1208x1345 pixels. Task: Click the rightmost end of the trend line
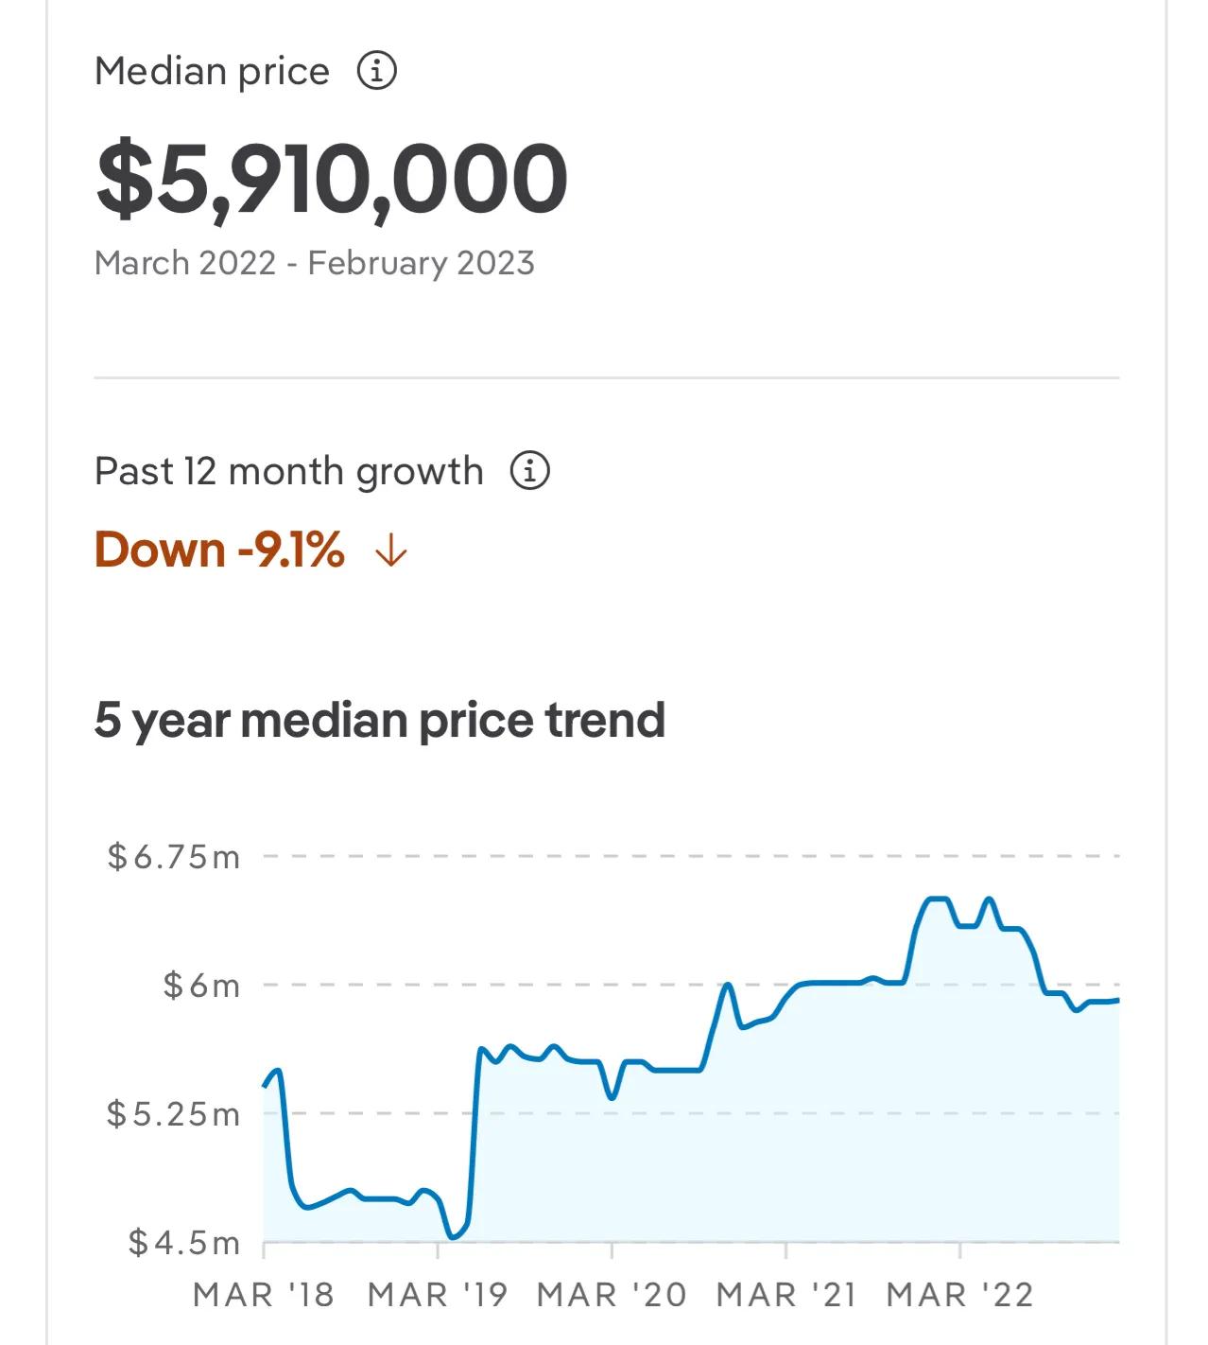(1118, 1000)
